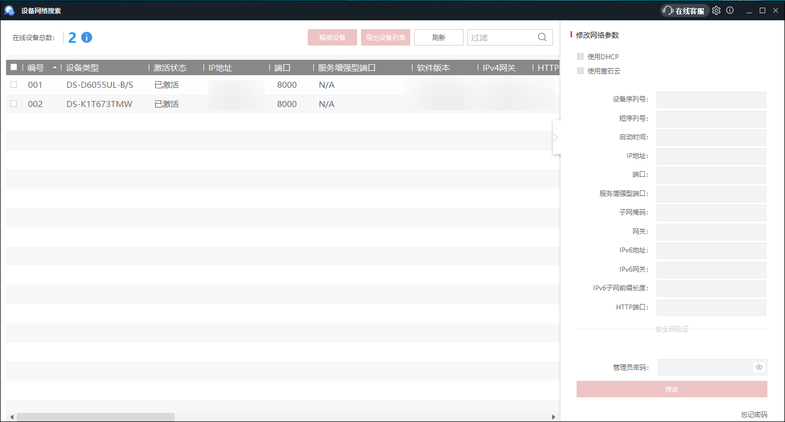785x422 pixels.
Task: Collapse the network parameters side panel
Action: pyautogui.click(x=556, y=137)
